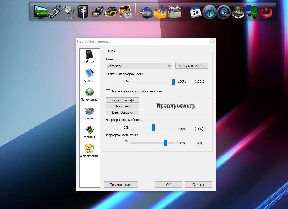Viewport: 288px width, 209px height.
Task: Open the О программе section
Action: click(x=89, y=151)
